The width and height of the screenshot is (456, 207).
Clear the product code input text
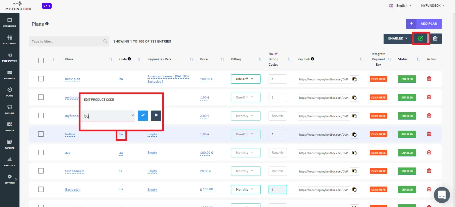(132, 115)
